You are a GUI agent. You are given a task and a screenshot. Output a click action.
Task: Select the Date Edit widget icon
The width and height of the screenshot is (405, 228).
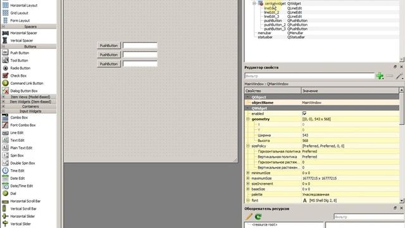pos(5,178)
